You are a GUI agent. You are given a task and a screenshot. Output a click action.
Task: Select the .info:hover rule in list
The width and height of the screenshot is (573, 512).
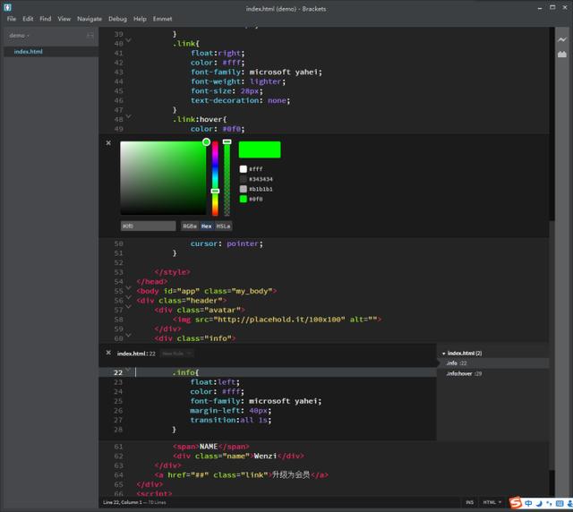[x=464, y=373]
